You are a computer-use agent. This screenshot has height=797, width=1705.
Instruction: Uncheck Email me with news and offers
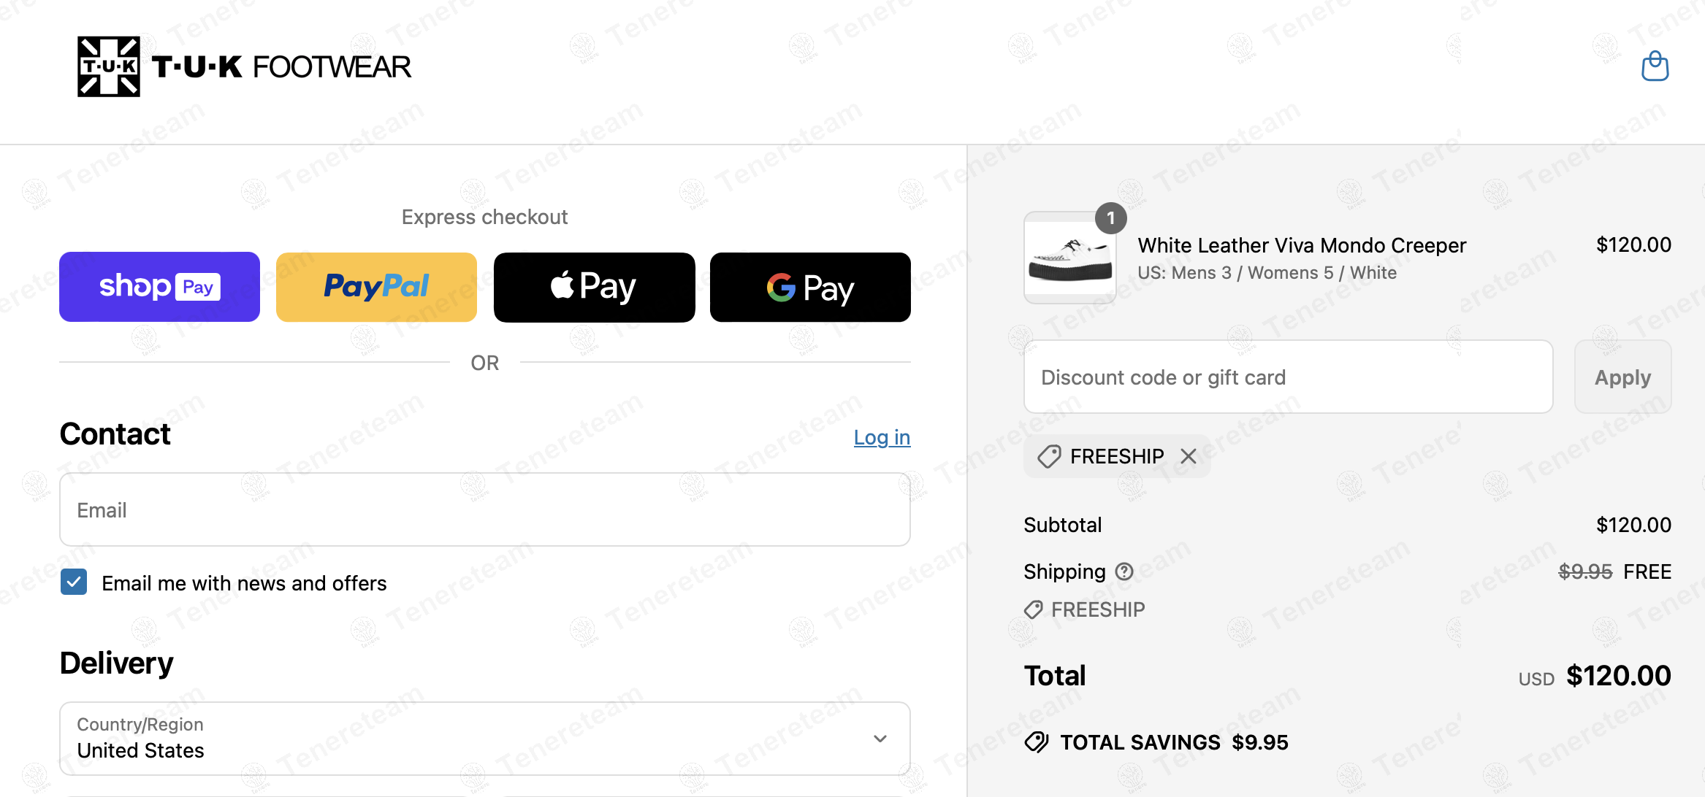(73, 582)
